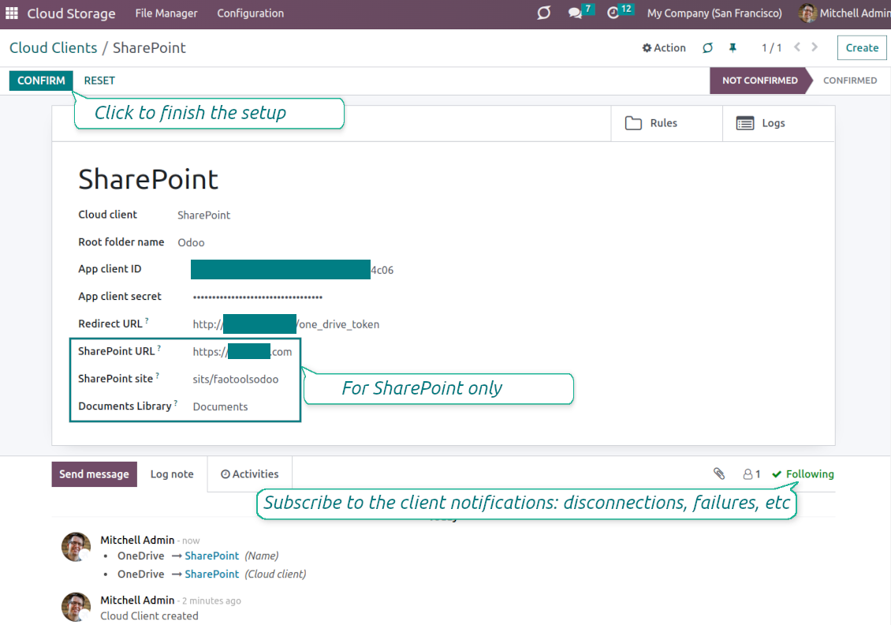Go to the previous record arrow
This screenshot has height=625, width=891.
coord(797,47)
